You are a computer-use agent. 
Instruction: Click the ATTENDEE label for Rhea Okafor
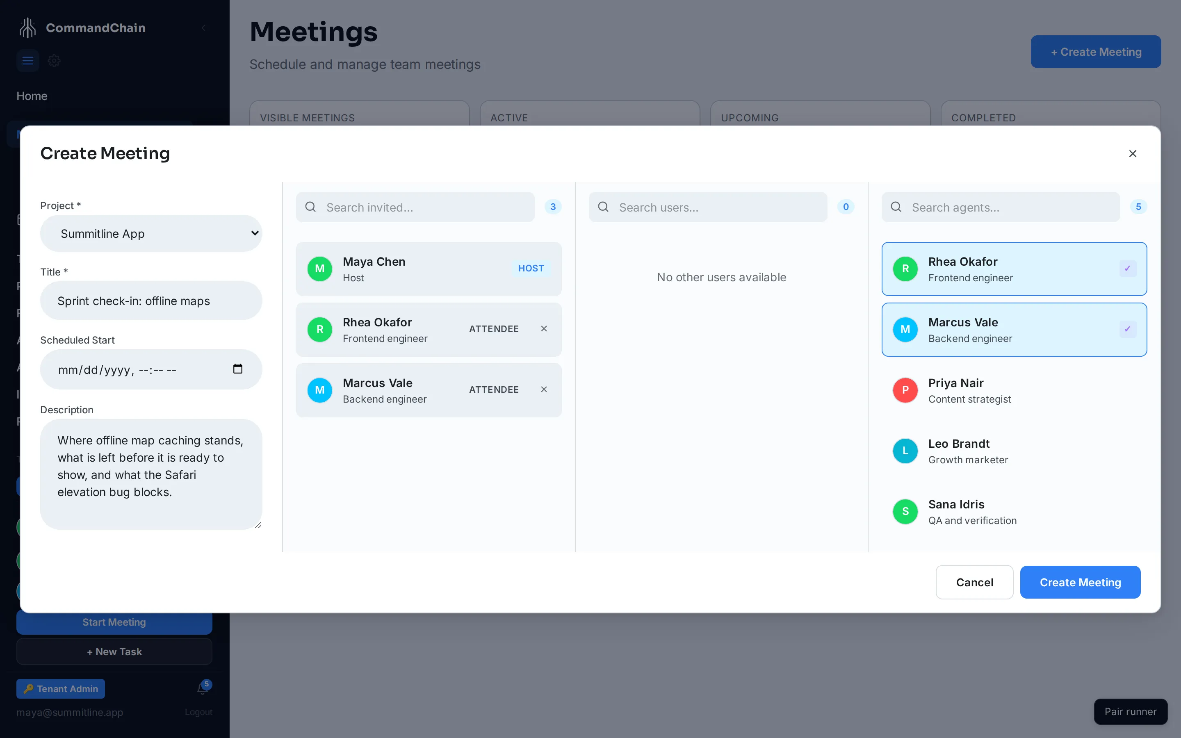tap(494, 329)
